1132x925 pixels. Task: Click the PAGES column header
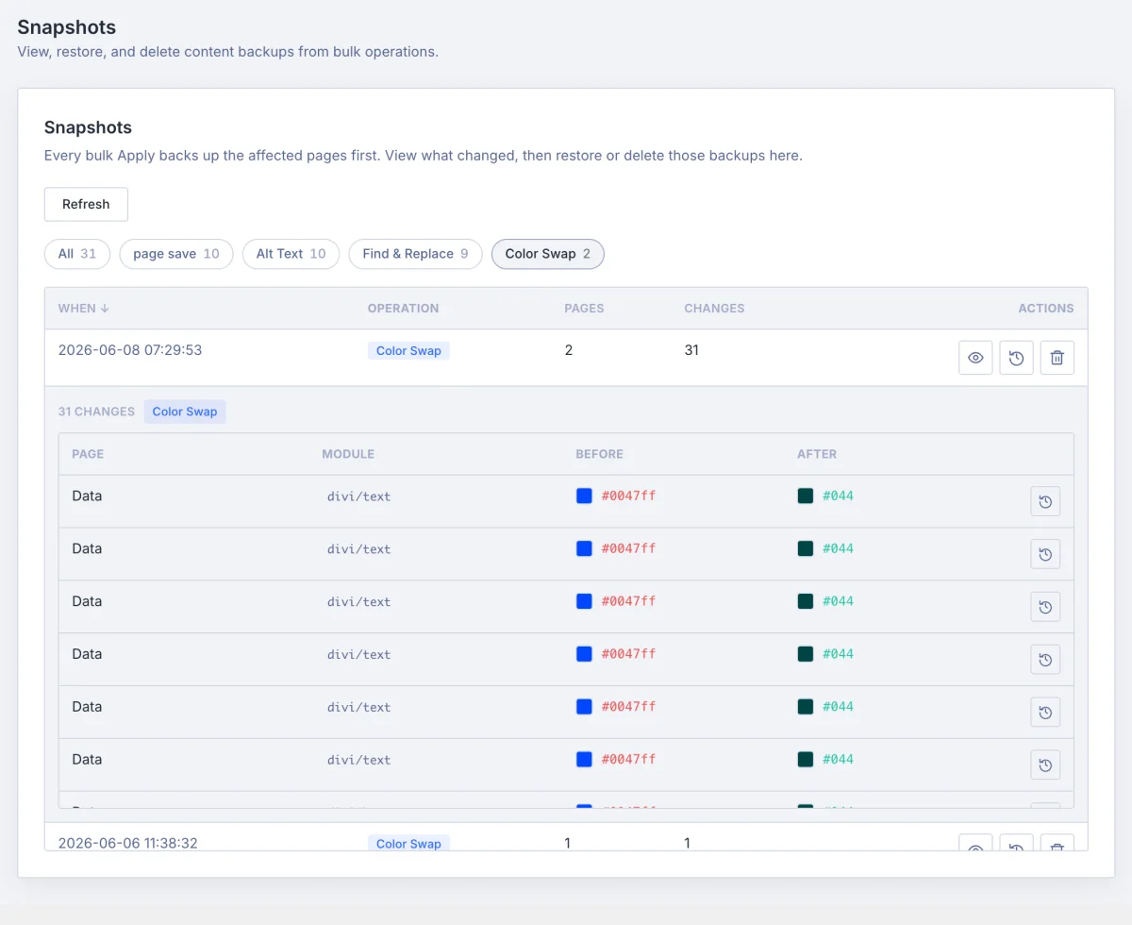[584, 308]
